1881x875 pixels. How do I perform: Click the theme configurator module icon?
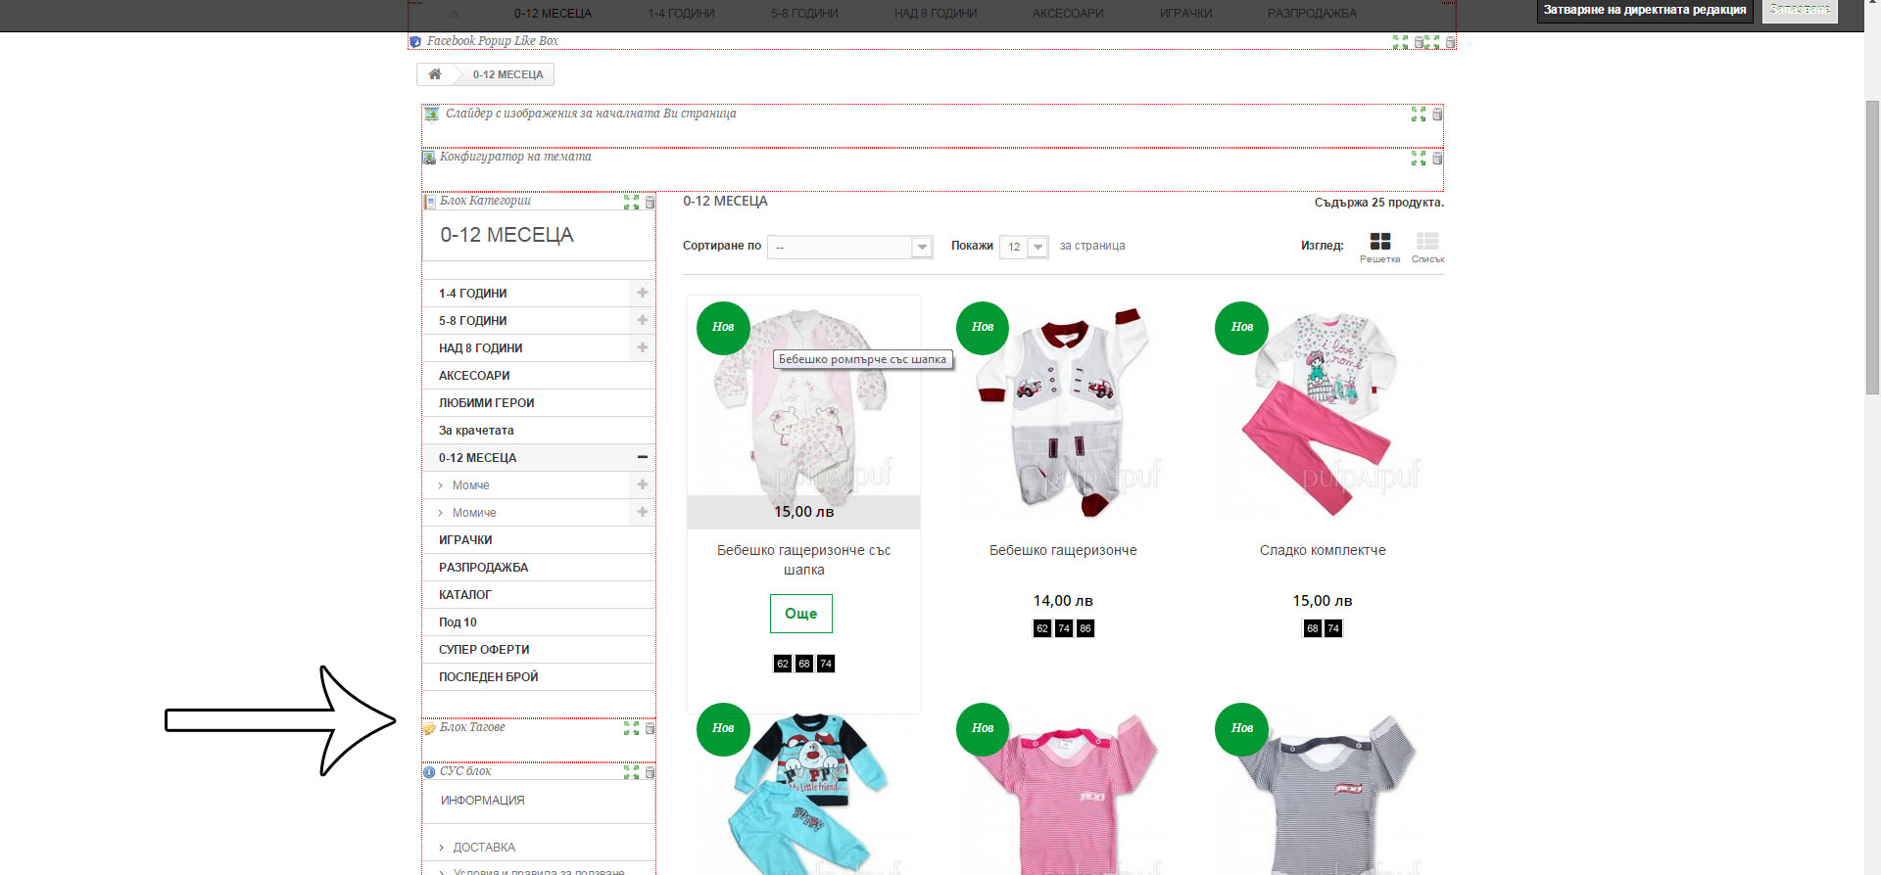pos(428,158)
